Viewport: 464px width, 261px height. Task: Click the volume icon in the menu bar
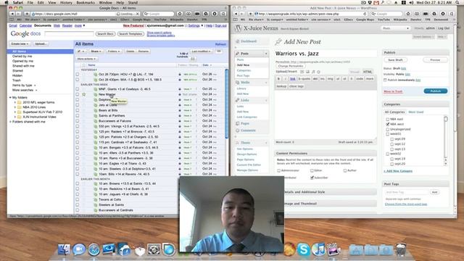click(x=411, y=2)
